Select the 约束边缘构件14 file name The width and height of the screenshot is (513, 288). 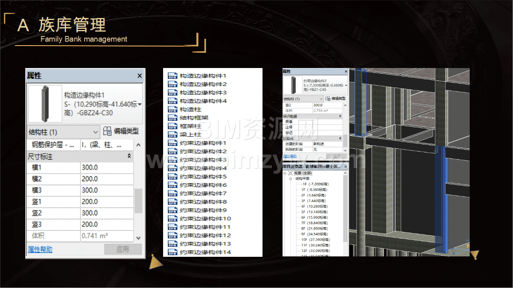pos(205,252)
